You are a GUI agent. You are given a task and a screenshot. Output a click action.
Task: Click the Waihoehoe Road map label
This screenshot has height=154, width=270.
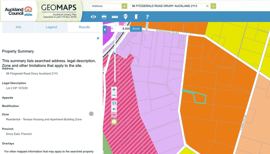(167, 31)
